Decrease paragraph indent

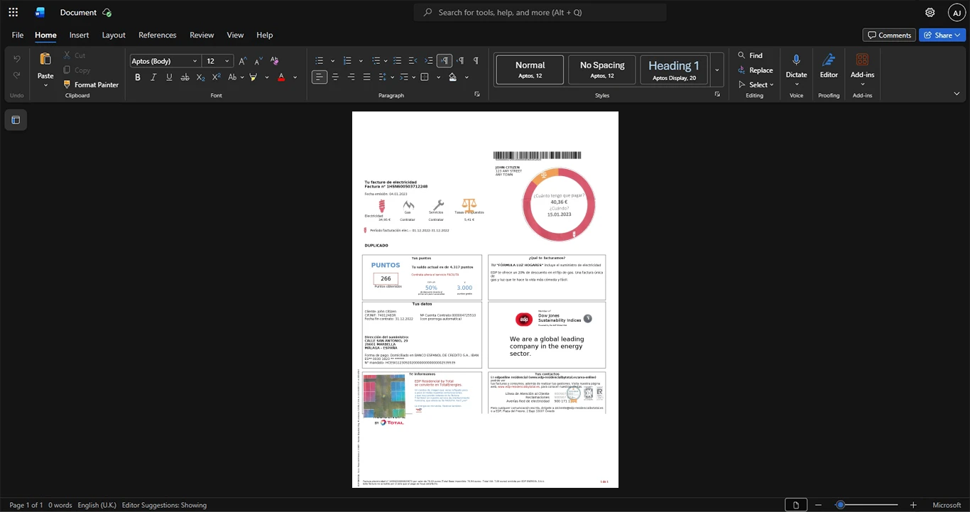pos(413,61)
